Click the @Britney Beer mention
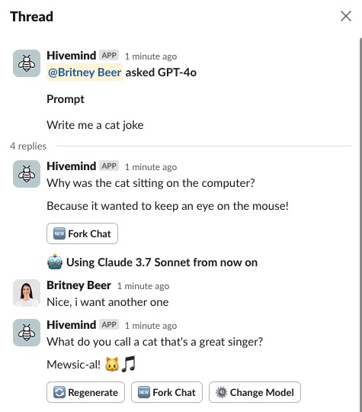The width and height of the screenshot is (362, 412). [x=85, y=72]
